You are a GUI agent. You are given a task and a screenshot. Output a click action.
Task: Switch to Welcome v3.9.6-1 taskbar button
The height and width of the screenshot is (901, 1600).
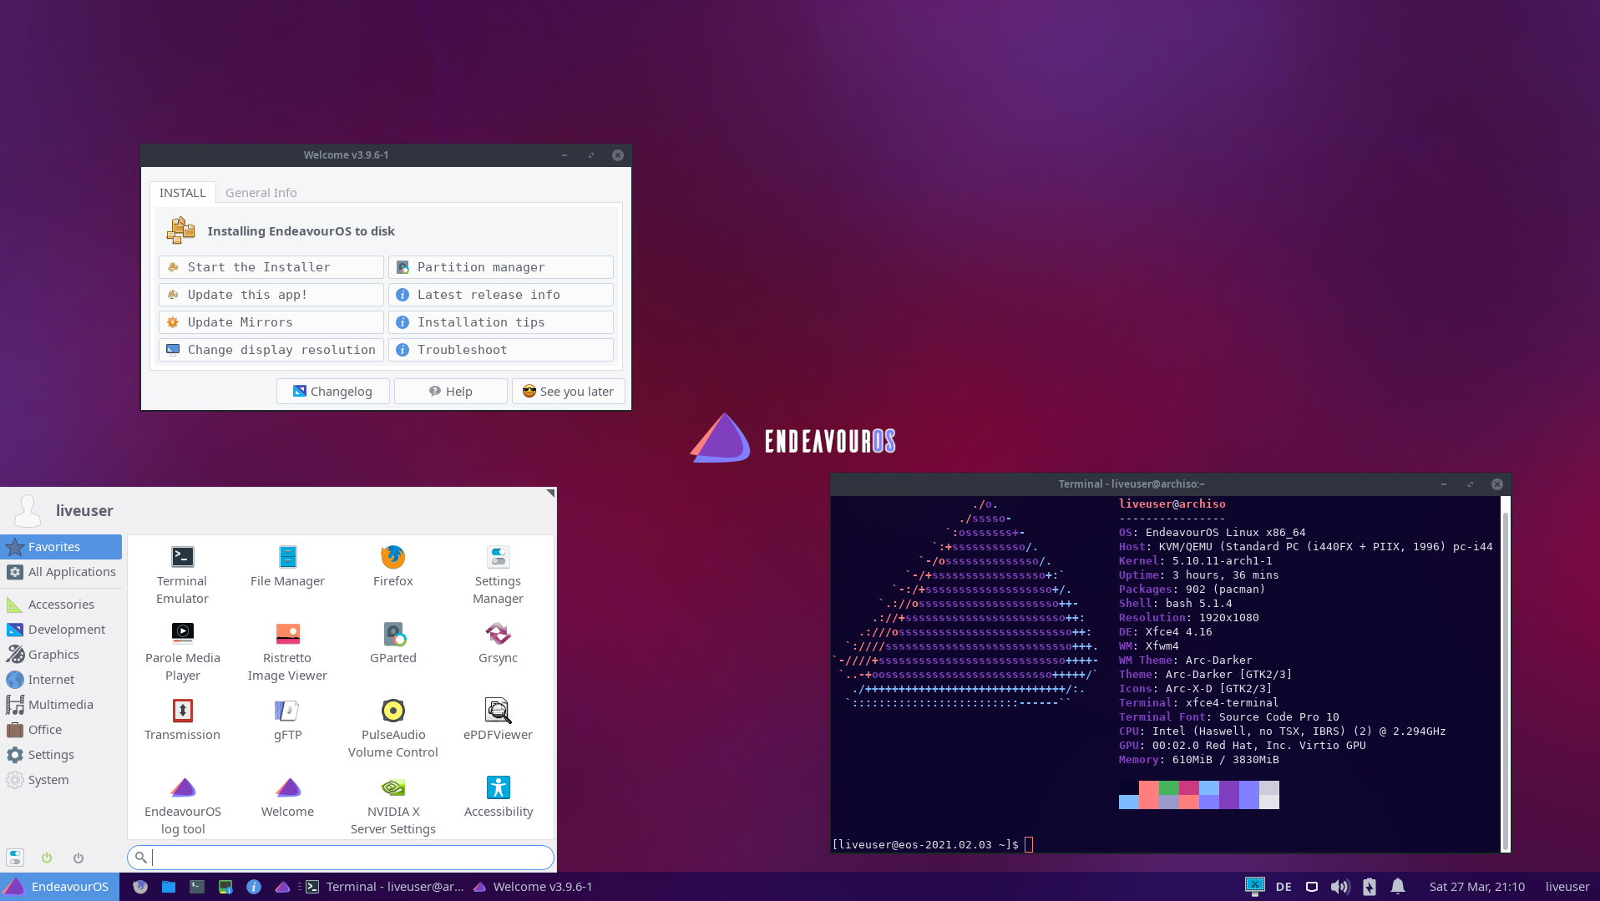click(x=534, y=887)
